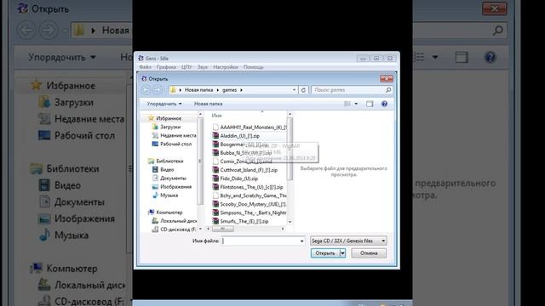Open file name history dropdown
545x306 pixels.
coord(301,241)
